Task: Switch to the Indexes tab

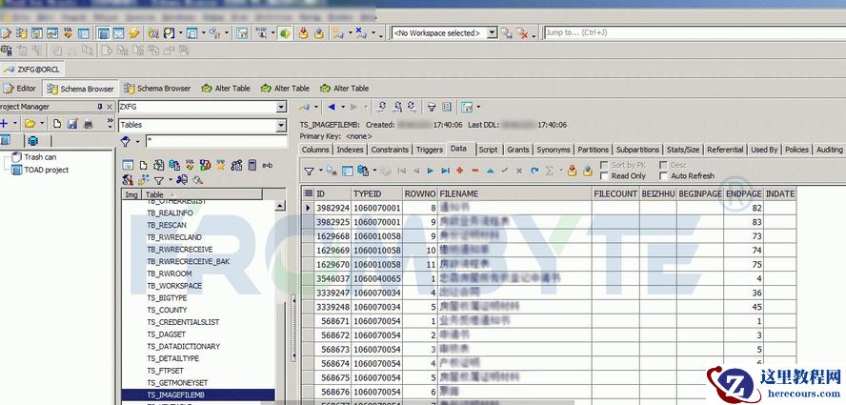Action: pos(350,150)
